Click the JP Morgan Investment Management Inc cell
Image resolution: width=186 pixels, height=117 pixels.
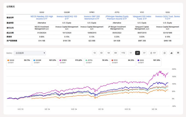(x=117, y=28)
